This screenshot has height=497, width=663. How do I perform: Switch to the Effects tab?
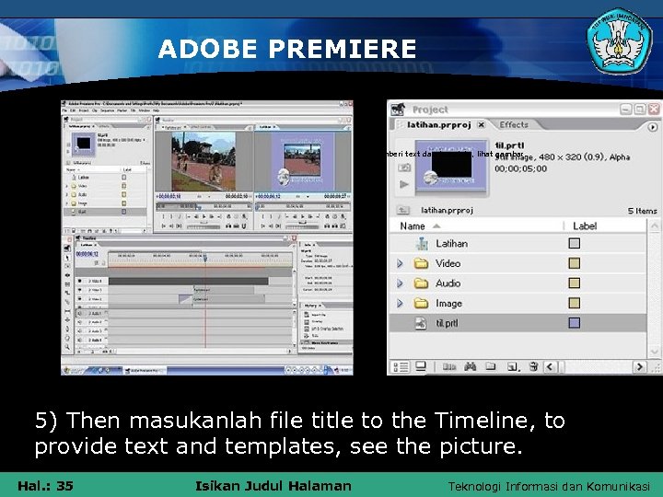[514, 124]
